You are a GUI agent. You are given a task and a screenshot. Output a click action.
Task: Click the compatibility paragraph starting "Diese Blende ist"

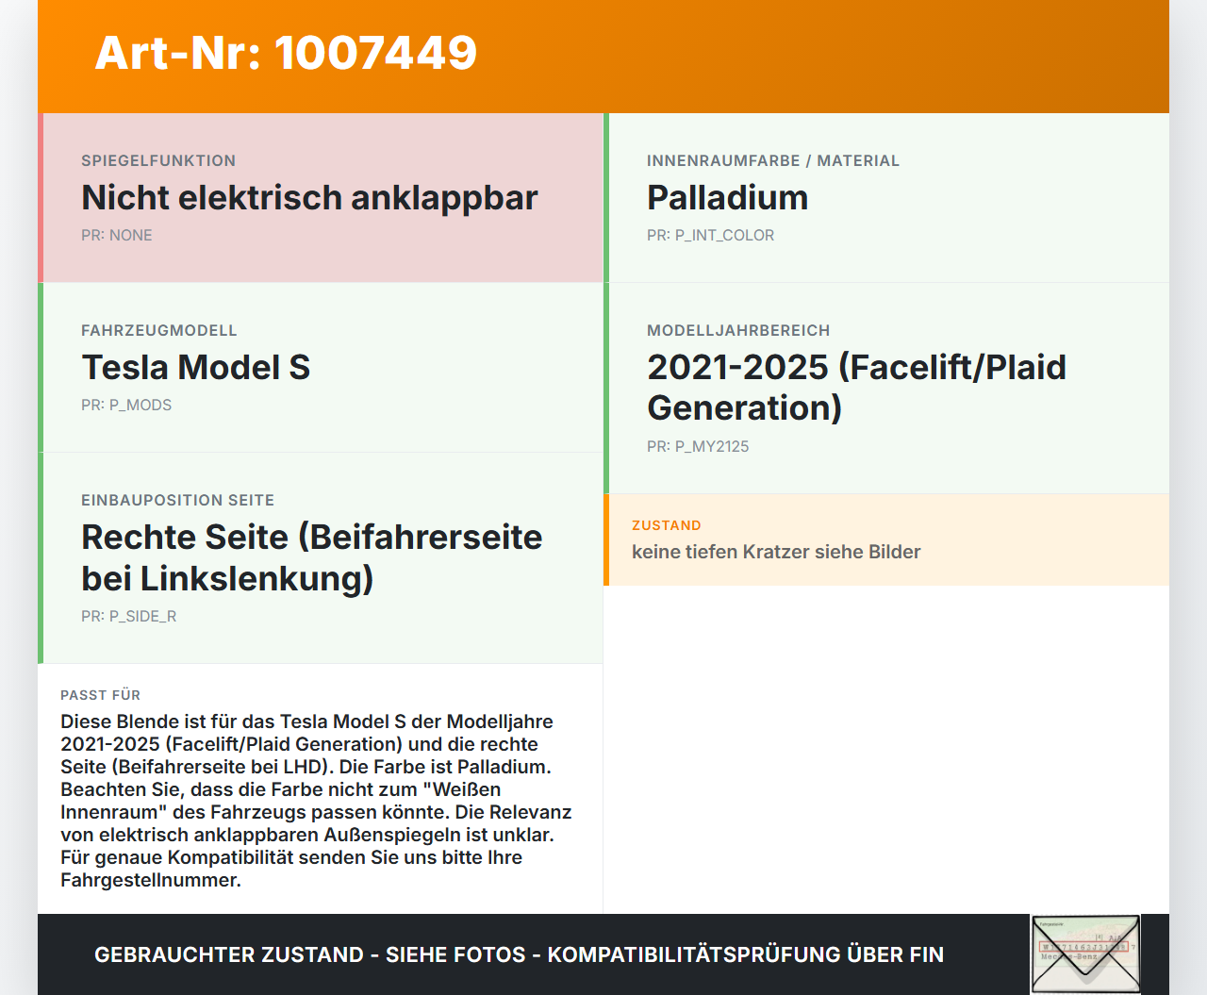click(x=317, y=801)
